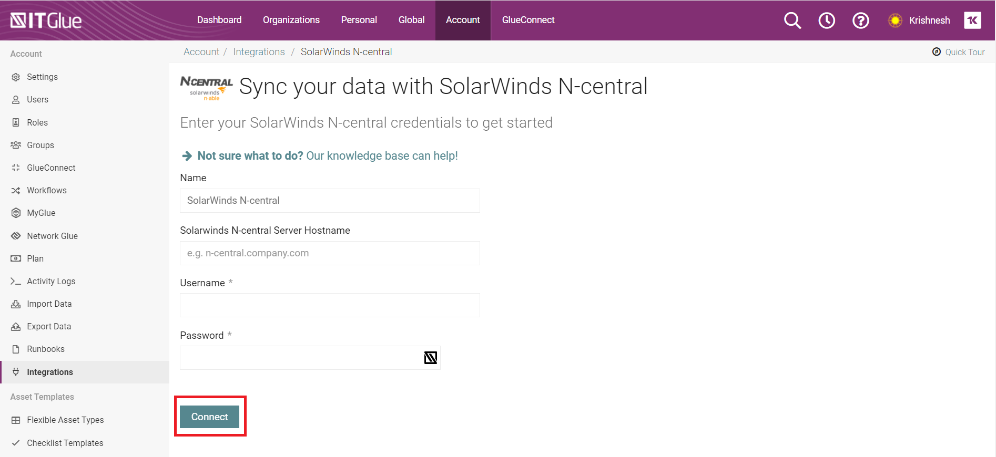The width and height of the screenshot is (996, 457).
Task: Click the Runbooks document icon
Action: point(16,349)
